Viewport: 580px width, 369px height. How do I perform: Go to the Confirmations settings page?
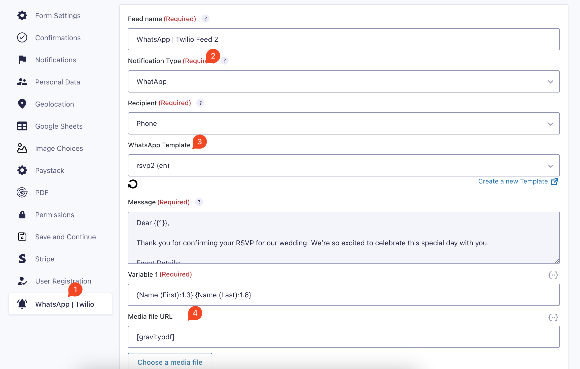(x=58, y=38)
